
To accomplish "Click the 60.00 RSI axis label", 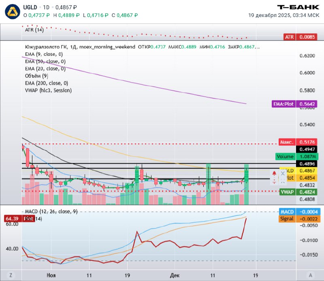I will click(12, 224).
